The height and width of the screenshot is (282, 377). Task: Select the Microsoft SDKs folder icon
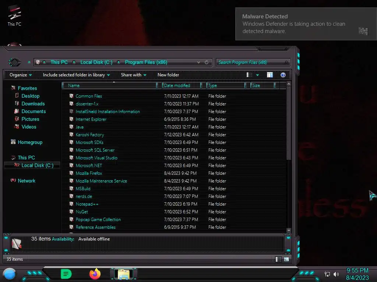pyautogui.click(x=71, y=142)
